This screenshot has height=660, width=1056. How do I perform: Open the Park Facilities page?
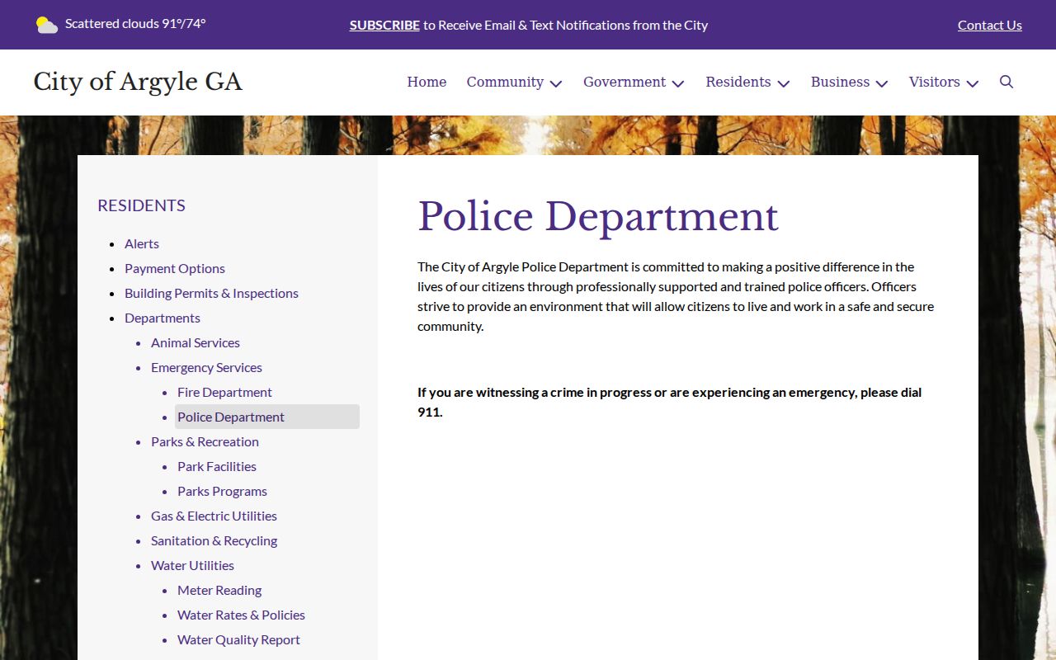click(217, 466)
